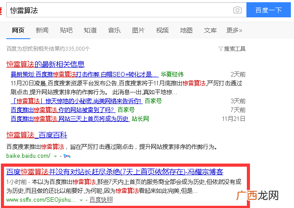Click the www.ssffx.com/SEOjishu... URL
Screen dimensions: 294x208
(x=41, y=200)
